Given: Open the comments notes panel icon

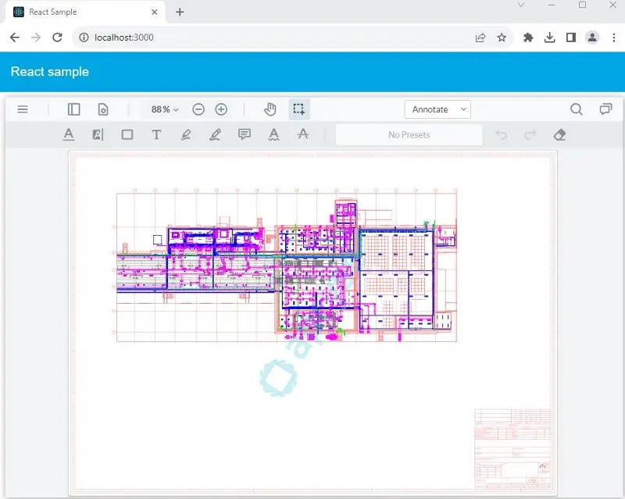Looking at the screenshot, I should pyautogui.click(x=605, y=109).
